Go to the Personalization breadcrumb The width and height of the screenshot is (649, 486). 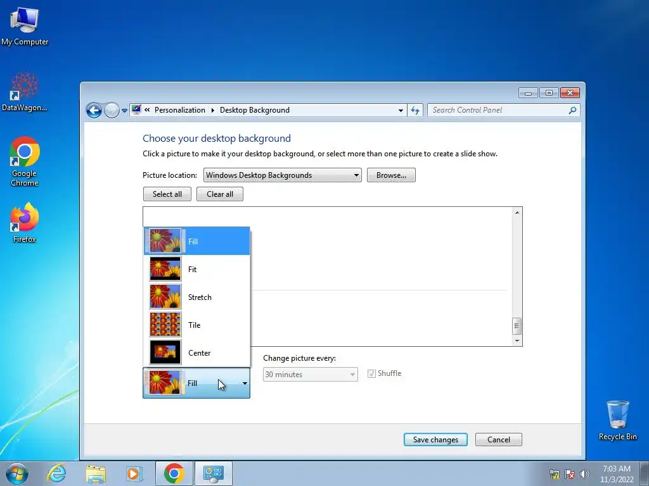(179, 110)
